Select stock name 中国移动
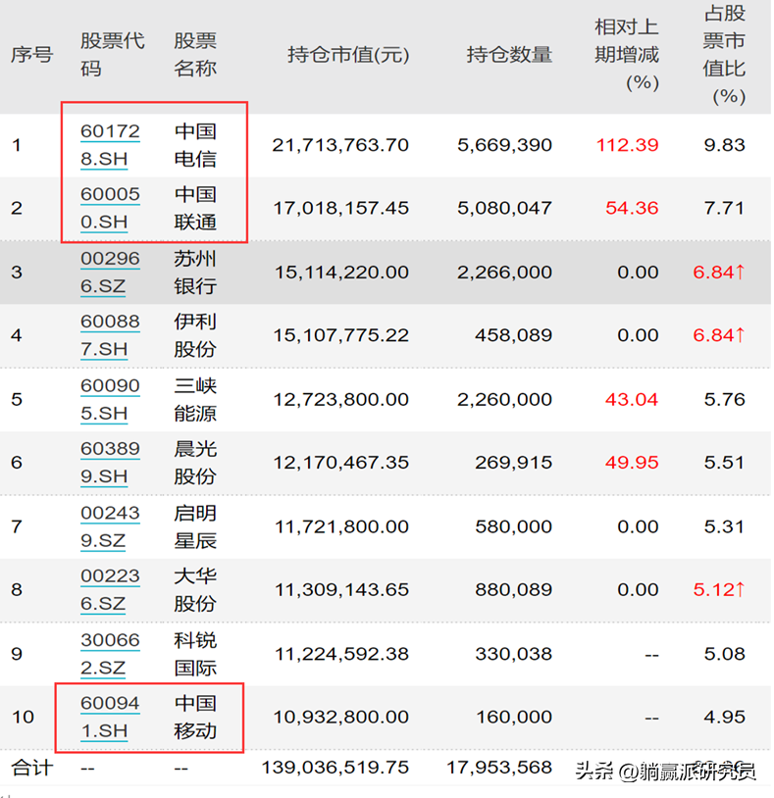Screen dimensions: 774x798 point(195,717)
